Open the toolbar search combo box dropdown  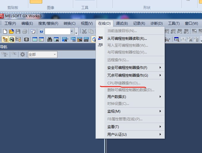point(72,31)
